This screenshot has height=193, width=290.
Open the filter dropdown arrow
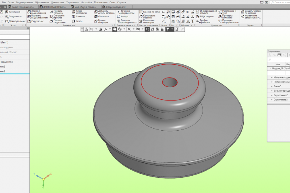172,29
